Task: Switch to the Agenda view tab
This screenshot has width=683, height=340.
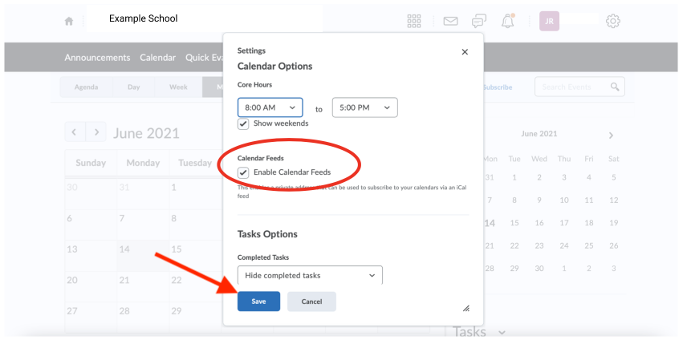Action: 86,87
